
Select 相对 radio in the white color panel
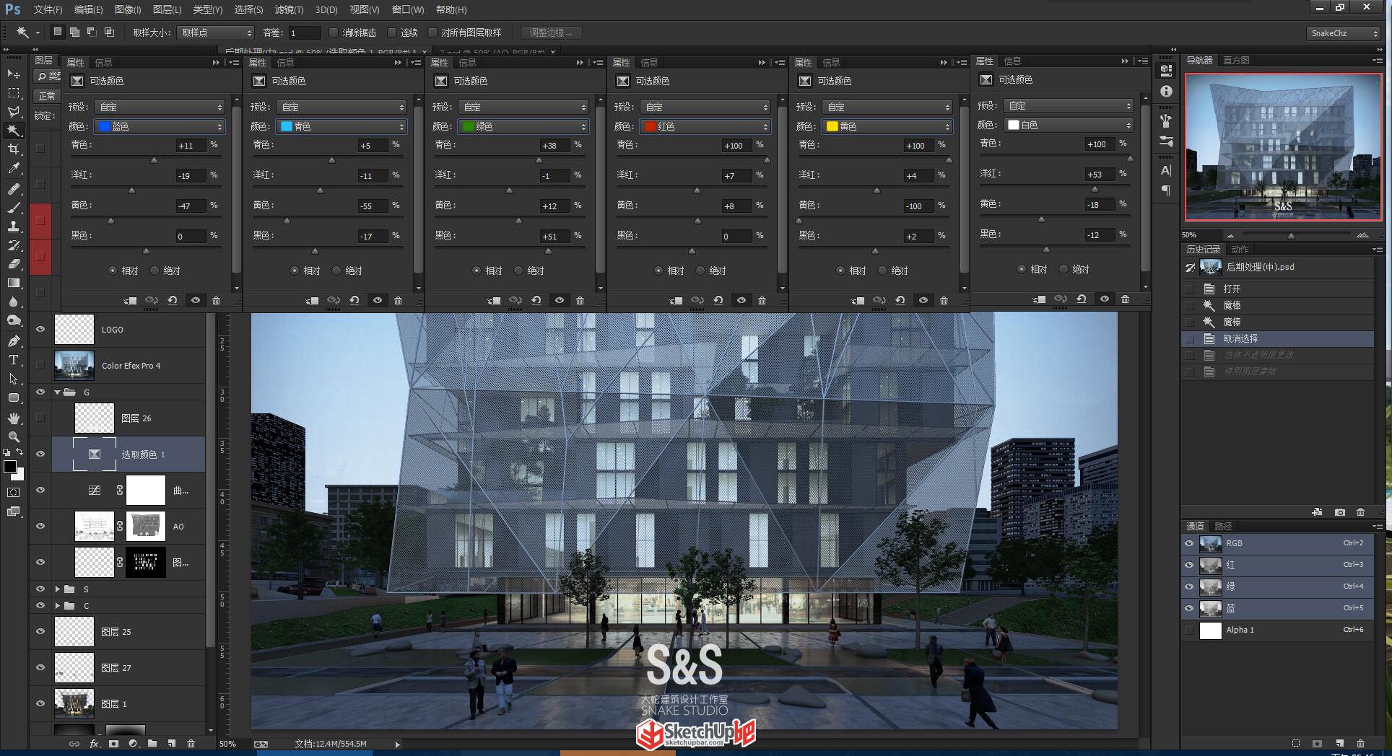(1021, 269)
